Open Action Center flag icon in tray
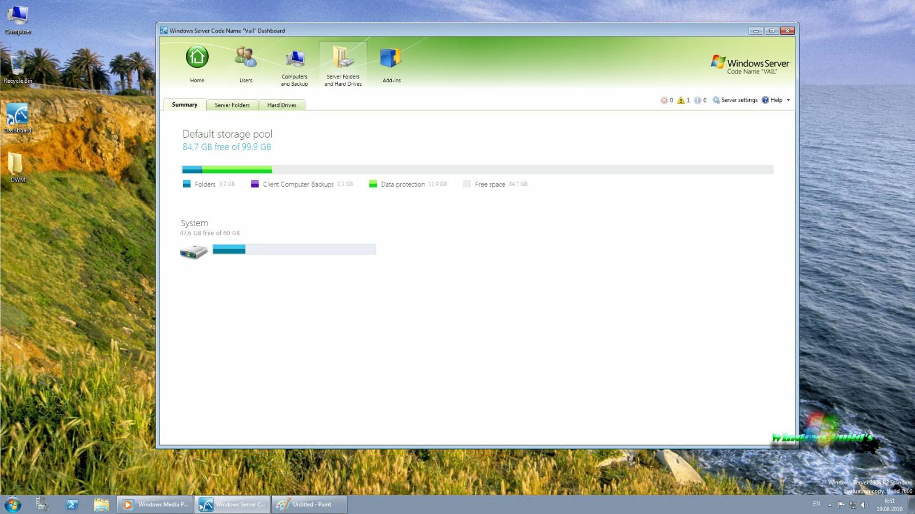 pos(841,505)
